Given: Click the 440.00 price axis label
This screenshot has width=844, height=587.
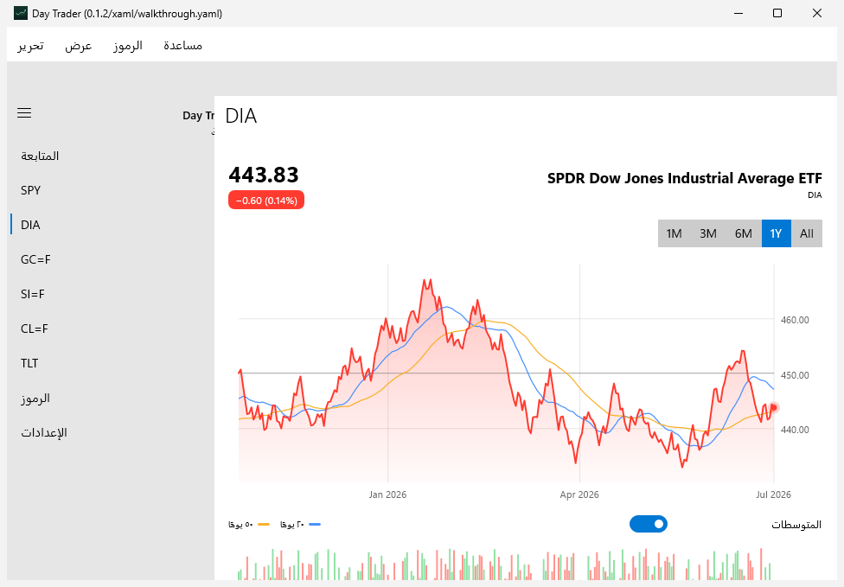Looking at the screenshot, I should point(795,430).
